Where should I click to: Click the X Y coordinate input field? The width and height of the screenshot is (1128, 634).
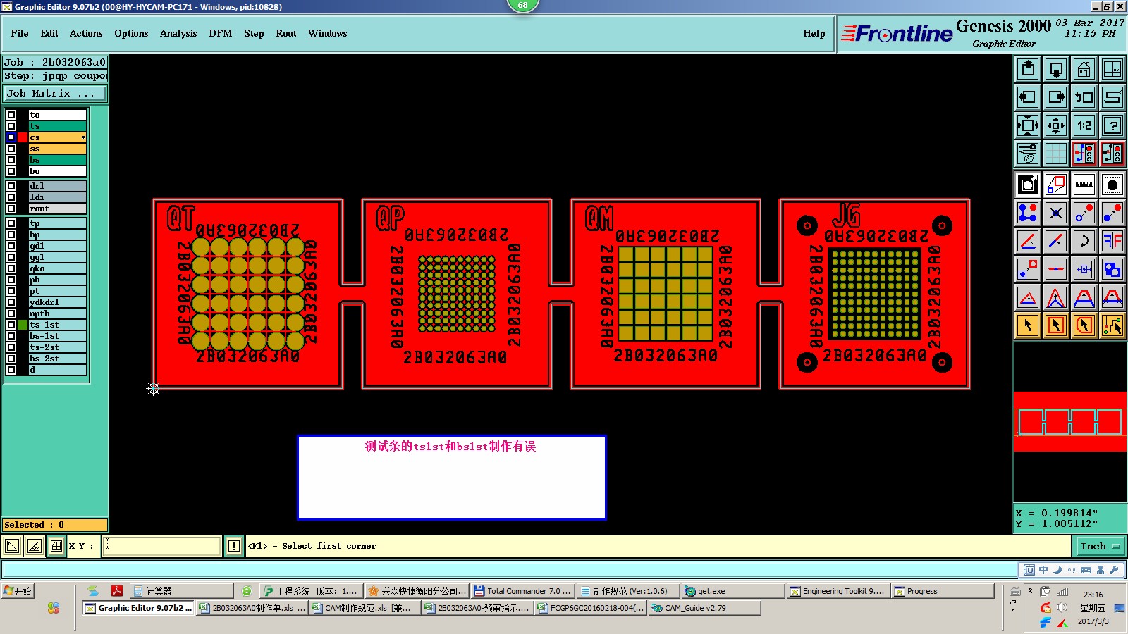(162, 546)
